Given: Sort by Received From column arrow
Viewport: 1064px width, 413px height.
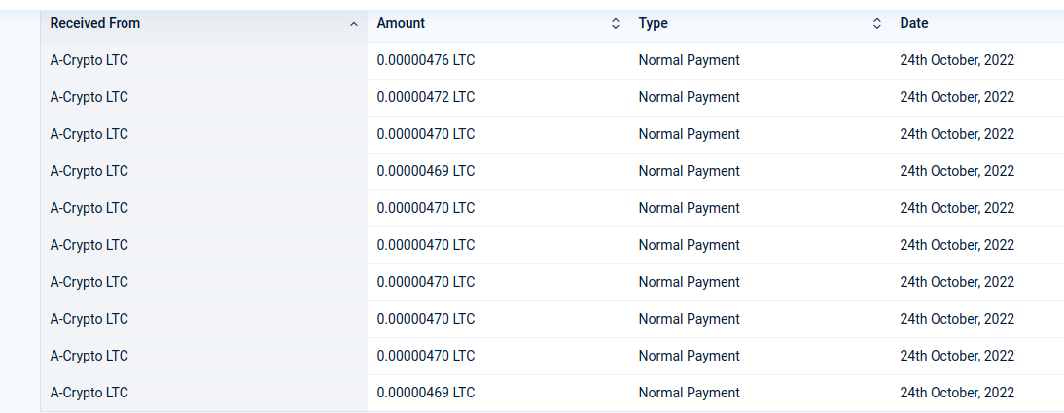Looking at the screenshot, I should click(x=353, y=24).
